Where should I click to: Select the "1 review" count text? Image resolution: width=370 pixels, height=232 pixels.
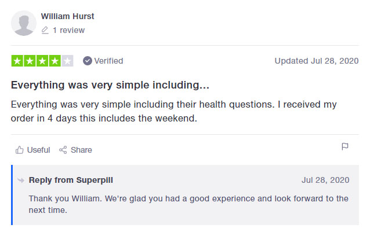pyautogui.click(x=68, y=30)
